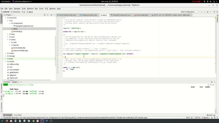Expand the routes folder
Viewport: 219px width, 123px height.
click(x=6, y=53)
